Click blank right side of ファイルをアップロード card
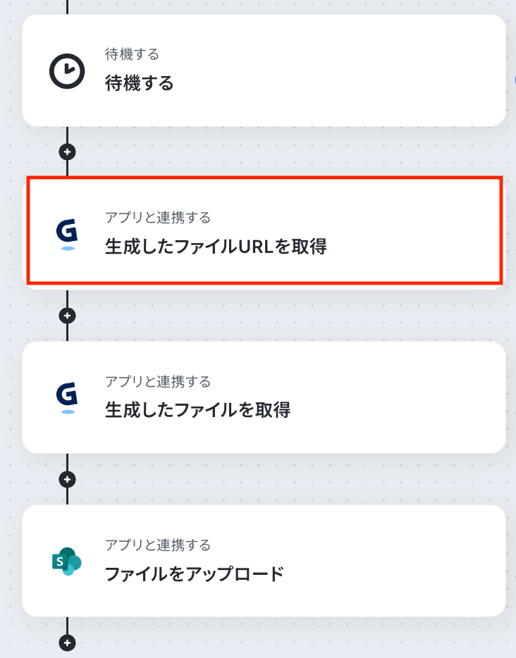This screenshot has height=658, width=516. click(x=409, y=561)
